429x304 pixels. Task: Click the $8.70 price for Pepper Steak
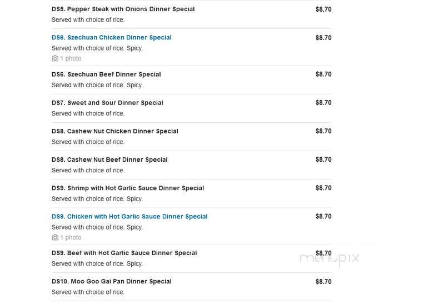323,9
